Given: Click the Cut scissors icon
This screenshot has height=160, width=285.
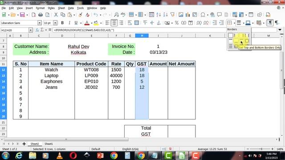Looking at the screenshot, I should click(56, 15).
